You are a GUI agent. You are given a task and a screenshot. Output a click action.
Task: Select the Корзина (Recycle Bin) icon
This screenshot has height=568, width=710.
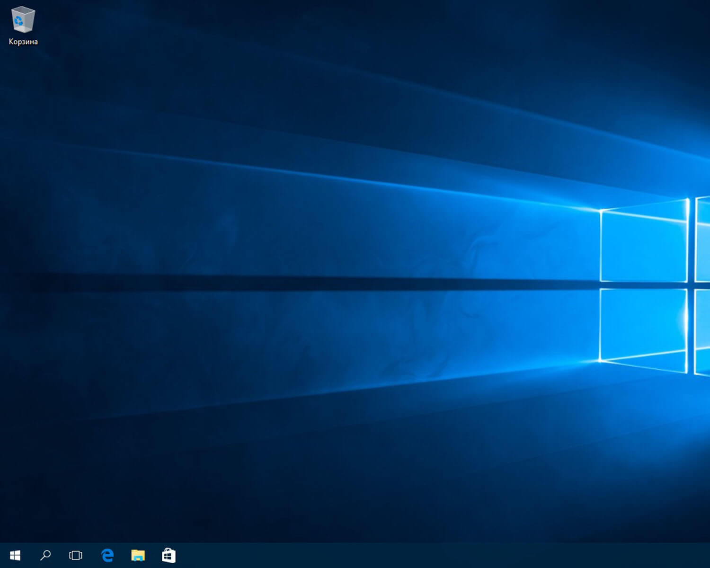(22, 20)
